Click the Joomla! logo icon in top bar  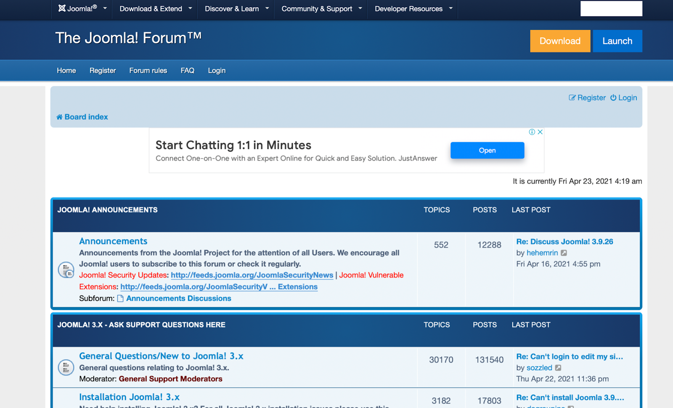[x=62, y=8]
